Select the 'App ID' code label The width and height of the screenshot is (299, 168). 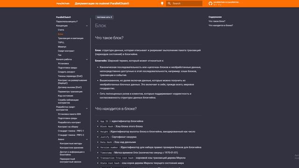104,121
